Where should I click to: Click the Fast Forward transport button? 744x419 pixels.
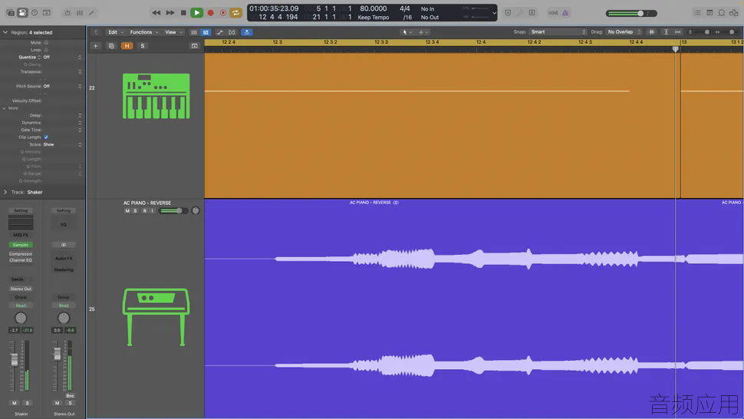tap(170, 13)
